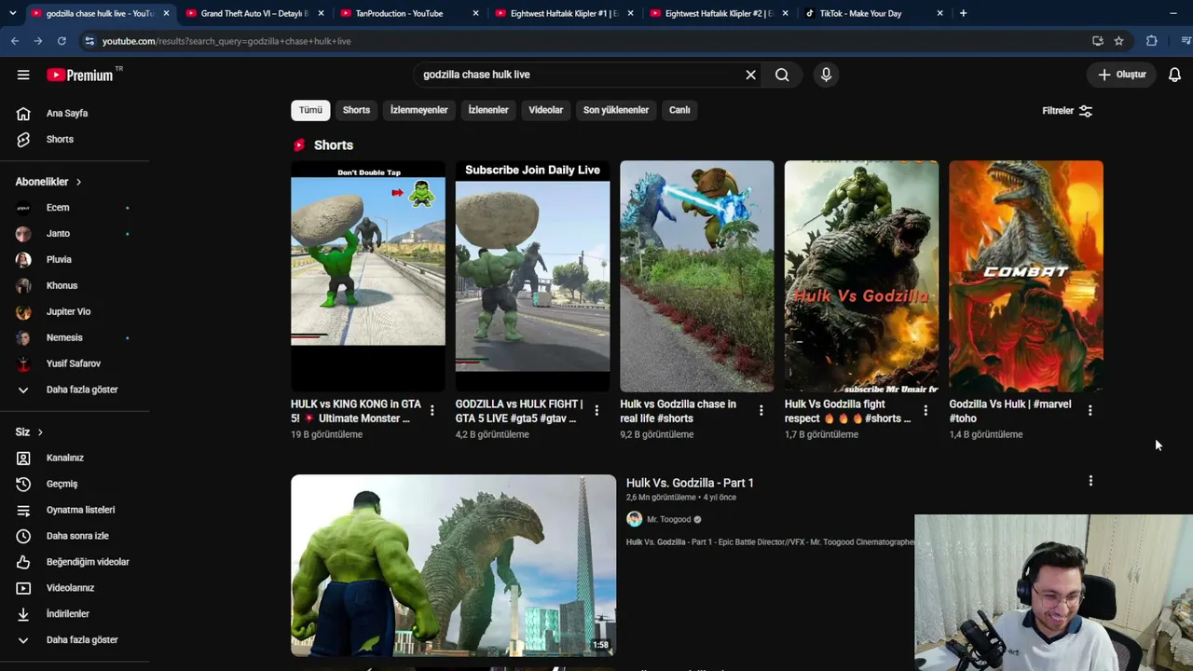Select the Canlı filter chip
Viewport: 1193px width, 671px height.
[x=679, y=110]
